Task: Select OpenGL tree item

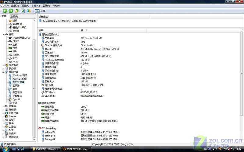Action: tap(16, 99)
